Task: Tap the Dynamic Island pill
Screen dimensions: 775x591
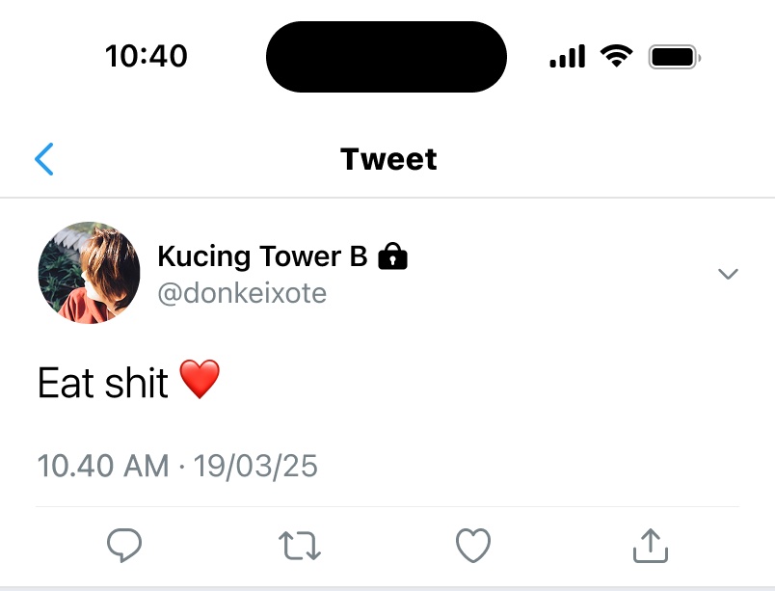Action: click(386, 57)
